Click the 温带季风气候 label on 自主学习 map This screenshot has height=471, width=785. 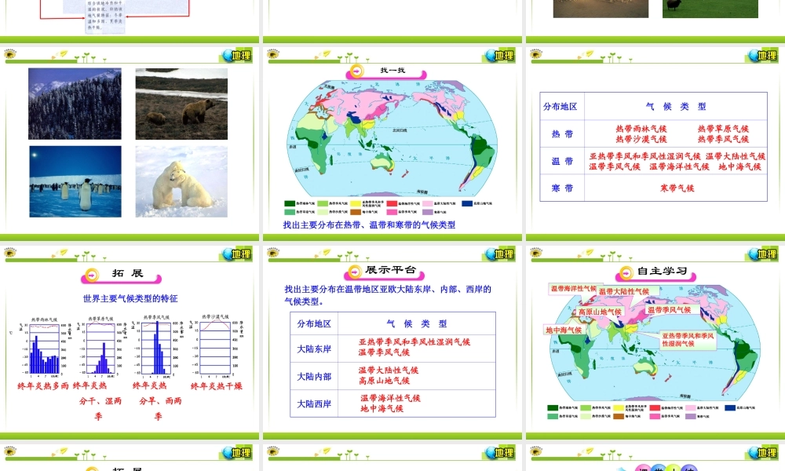(669, 310)
